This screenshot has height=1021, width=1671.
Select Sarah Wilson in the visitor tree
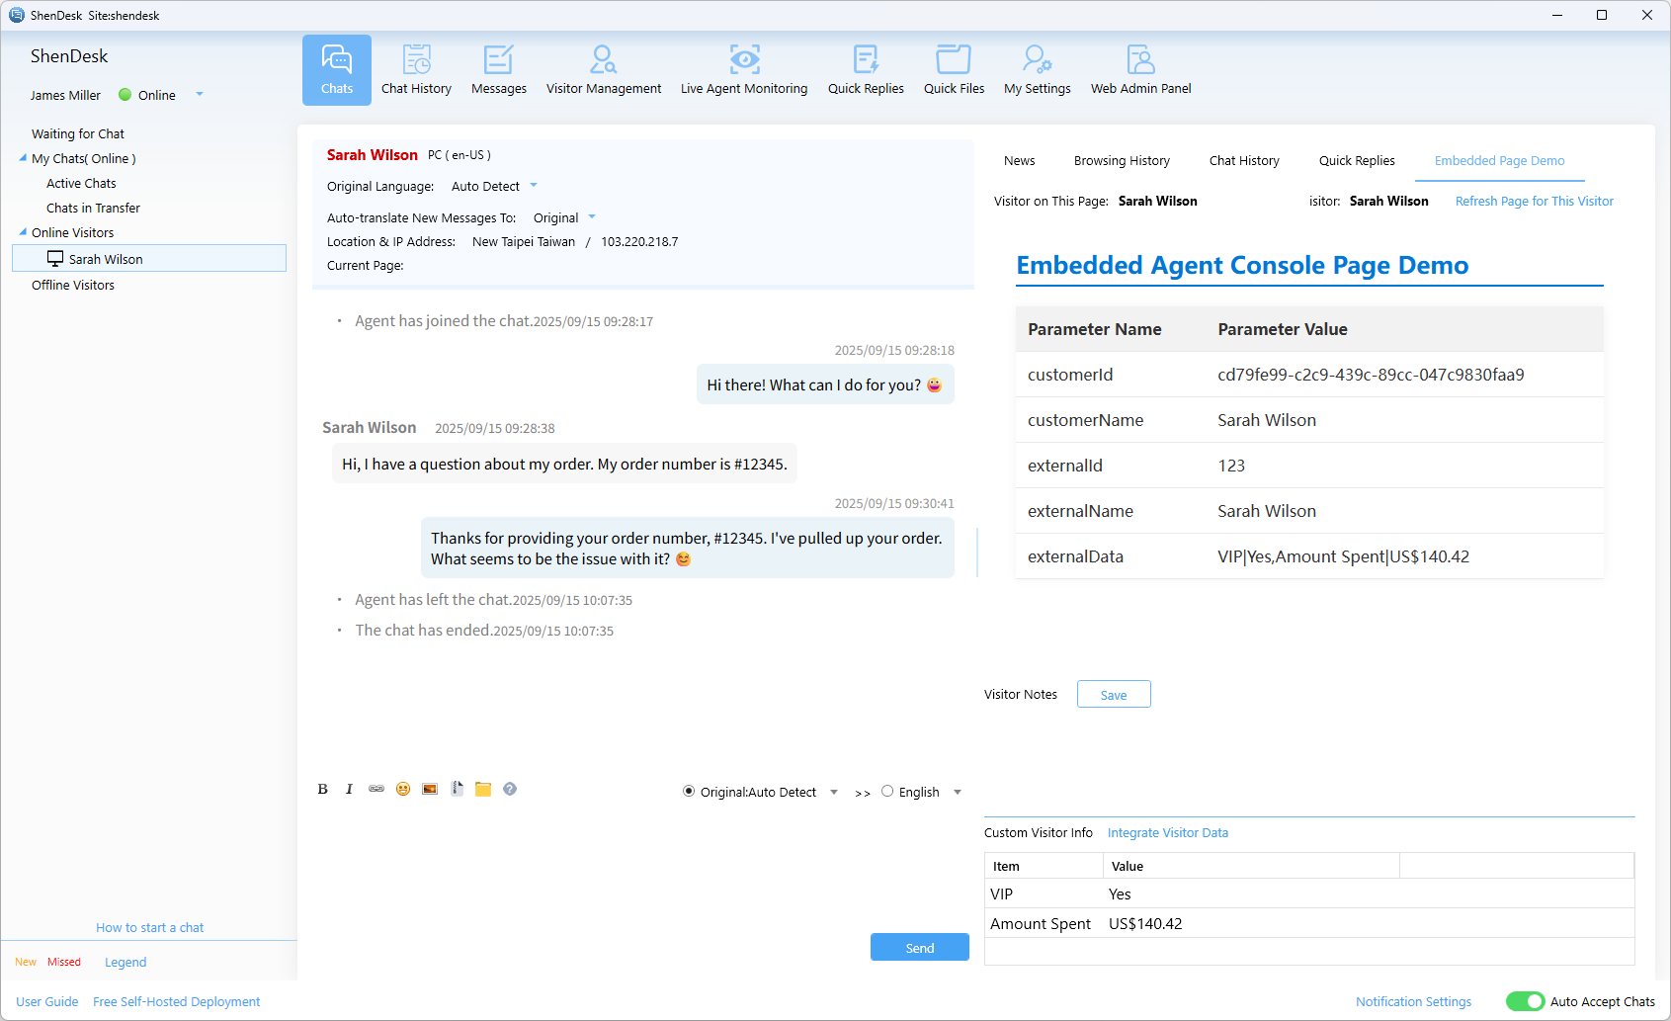click(106, 259)
